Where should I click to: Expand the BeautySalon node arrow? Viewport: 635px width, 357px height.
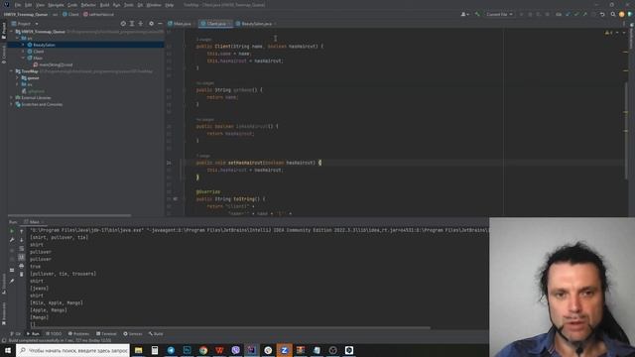tap(23, 45)
